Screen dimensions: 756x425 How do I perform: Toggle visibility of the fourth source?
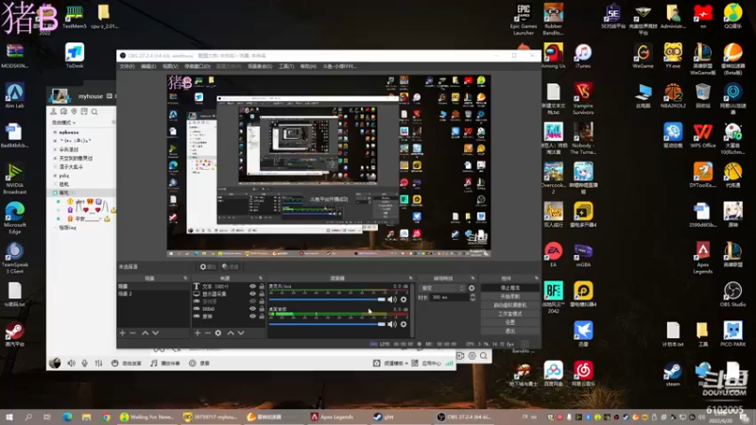(x=252, y=309)
